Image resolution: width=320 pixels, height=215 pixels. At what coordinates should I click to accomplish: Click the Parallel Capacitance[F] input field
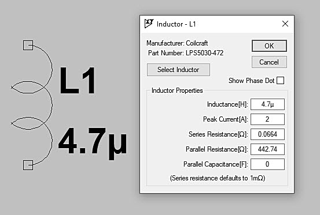click(x=267, y=164)
